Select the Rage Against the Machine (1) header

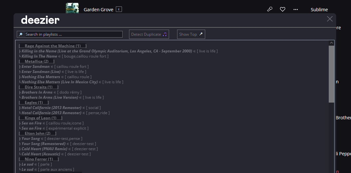(53, 46)
